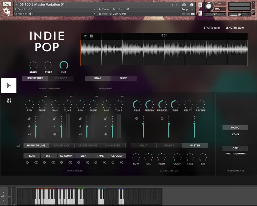Enable the LINK LOOP toggle

60,78
